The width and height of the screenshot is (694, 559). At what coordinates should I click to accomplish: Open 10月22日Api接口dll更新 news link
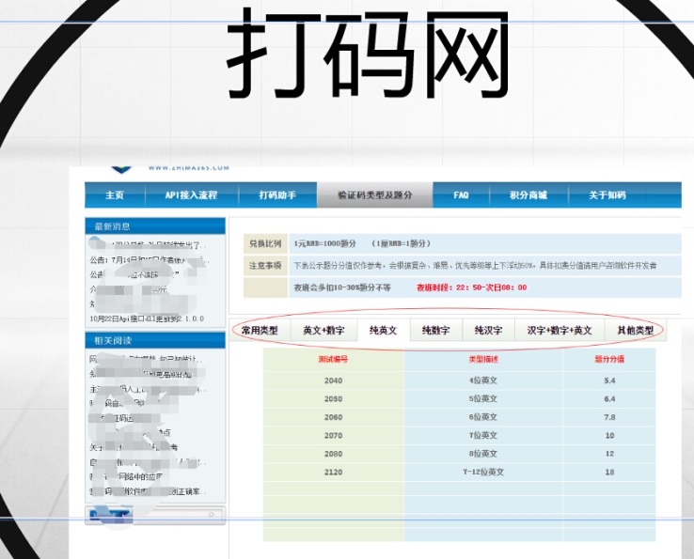[x=147, y=318]
